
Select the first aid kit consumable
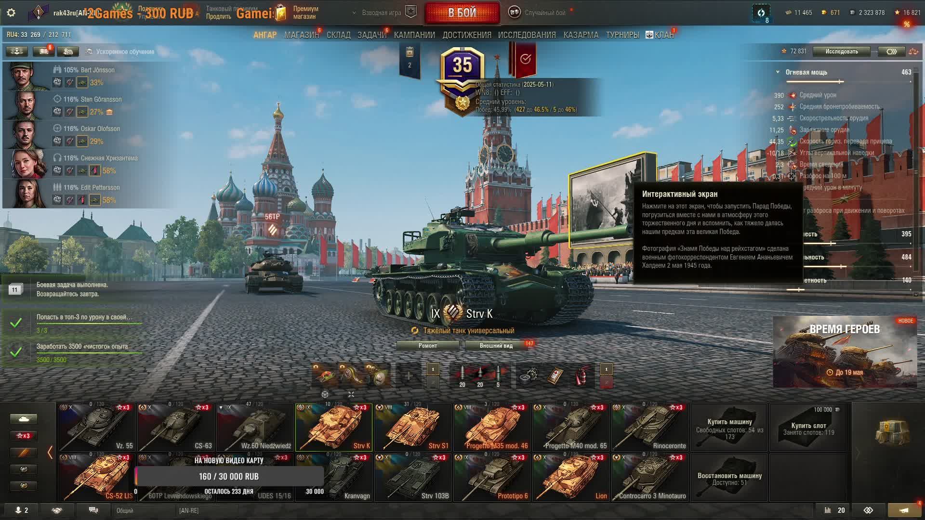pyautogui.click(x=555, y=376)
